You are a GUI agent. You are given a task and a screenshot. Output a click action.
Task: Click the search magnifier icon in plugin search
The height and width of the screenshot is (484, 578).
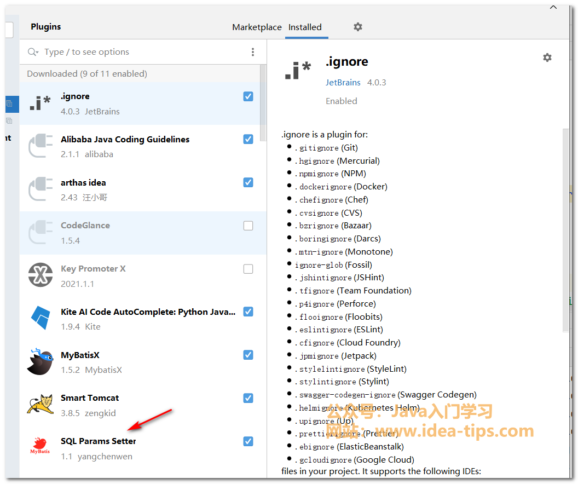[33, 52]
